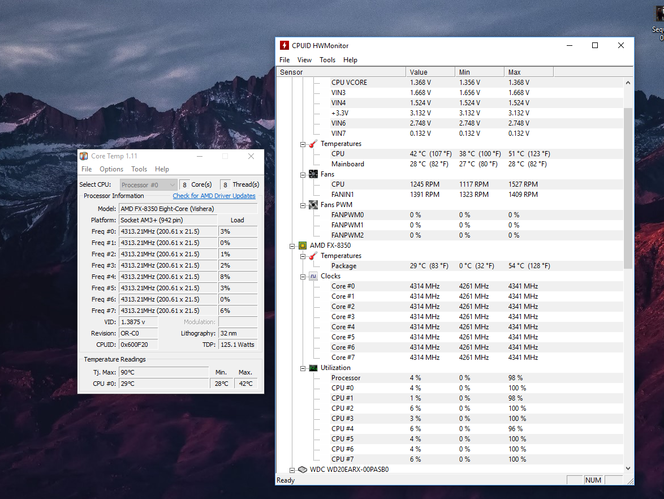
Task: Follow the Check for AMD Driver Updates link
Action: click(214, 196)
